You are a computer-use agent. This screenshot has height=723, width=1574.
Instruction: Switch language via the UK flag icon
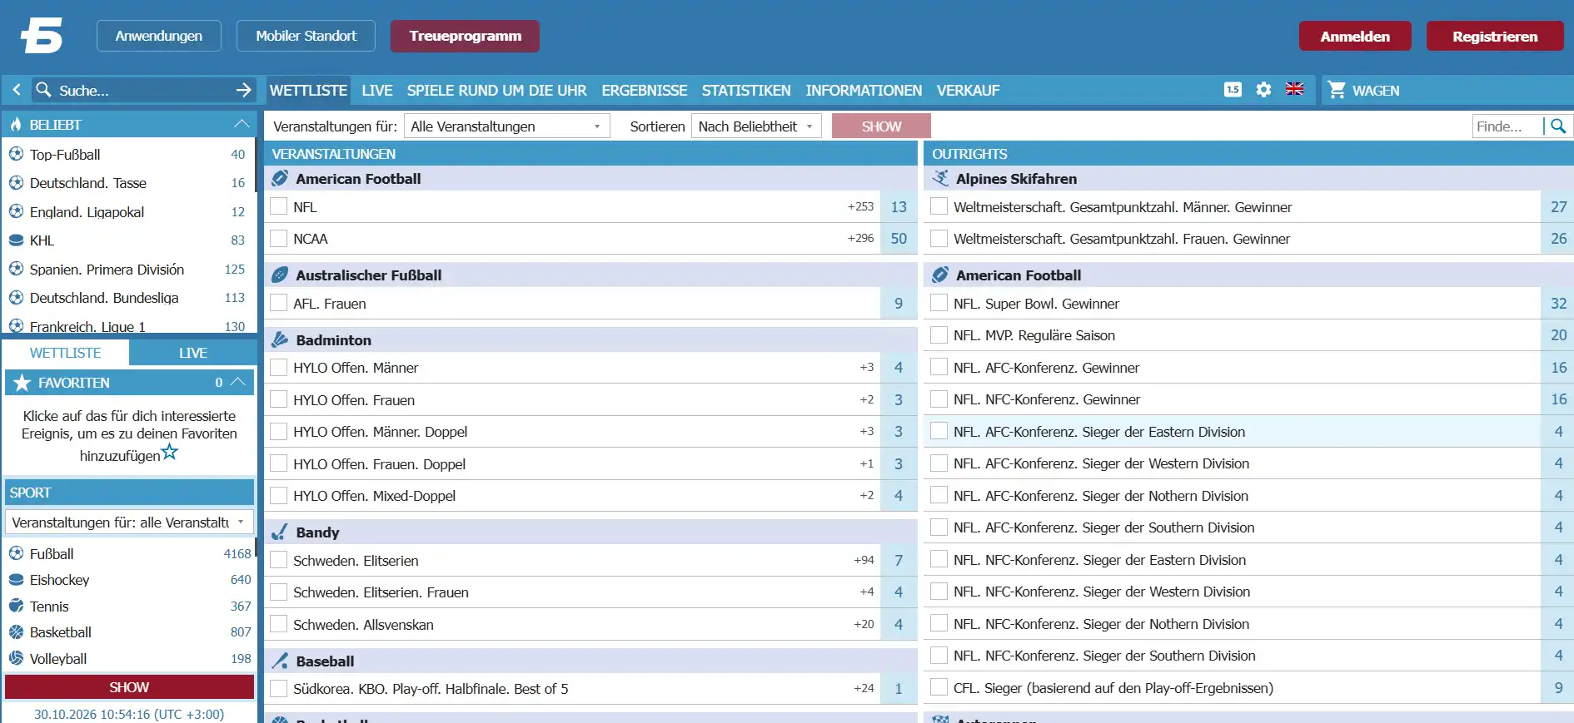1294,89
